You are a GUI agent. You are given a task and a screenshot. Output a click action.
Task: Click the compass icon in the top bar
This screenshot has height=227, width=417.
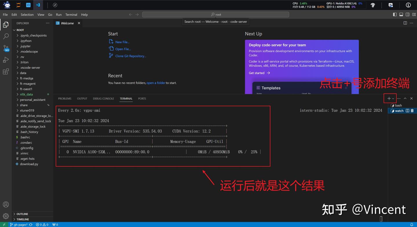coord(55,5)
